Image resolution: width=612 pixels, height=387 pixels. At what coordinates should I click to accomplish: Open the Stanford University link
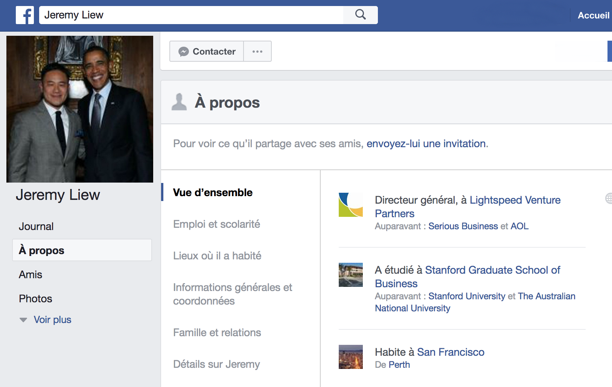coord(467,296)
